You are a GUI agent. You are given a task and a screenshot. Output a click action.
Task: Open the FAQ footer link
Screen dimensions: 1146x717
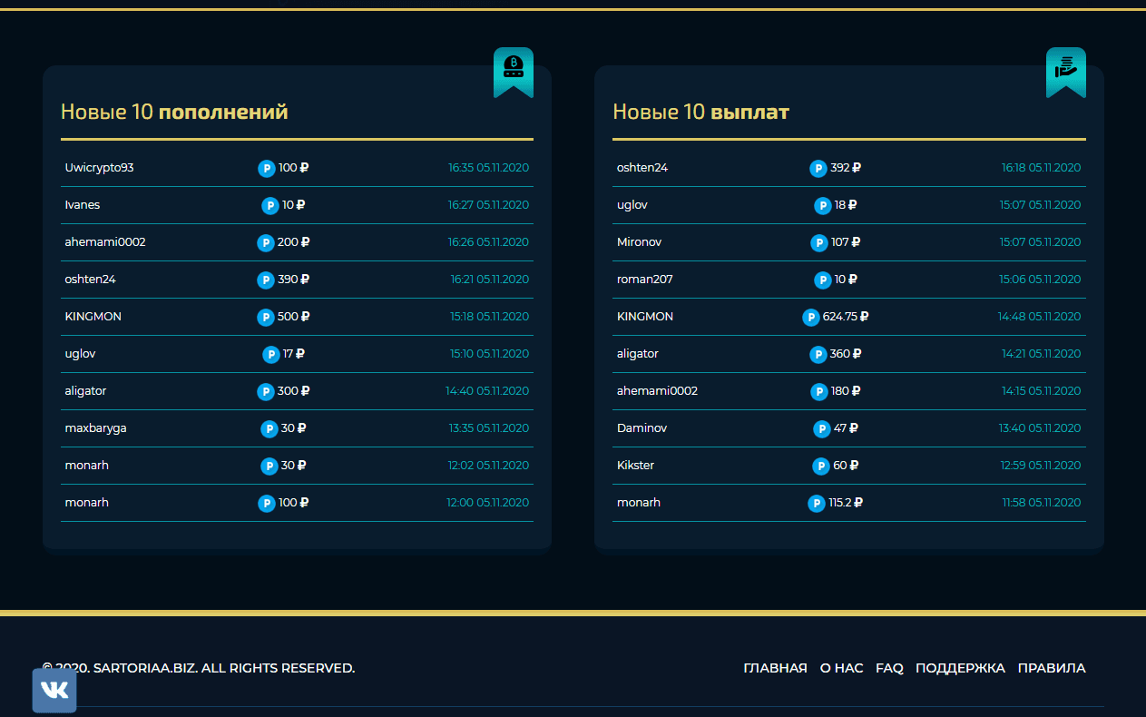[x=889, y=668]
